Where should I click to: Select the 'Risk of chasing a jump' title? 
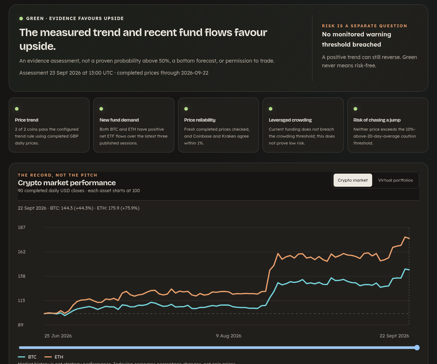tap(377, 120)
